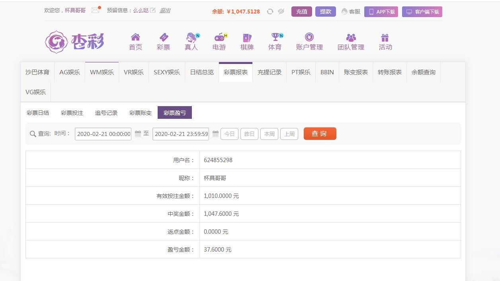Screen dimensions: 500x281
Task: Click the edit icon beside reserved info
Action: point(153,11)
